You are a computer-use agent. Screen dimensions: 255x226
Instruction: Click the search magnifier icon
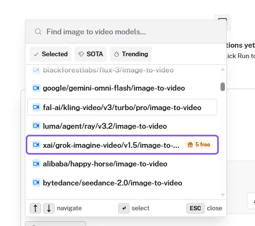[38, 31]
